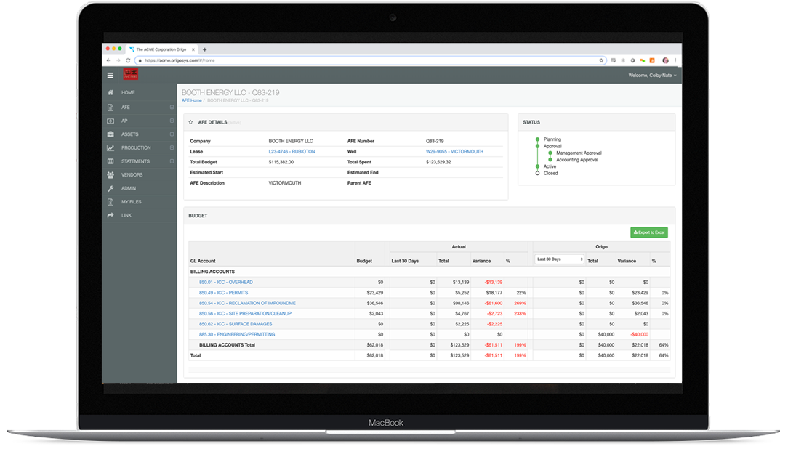Toggle the sidebar with the hamburger icon
The width and height of the screenshot is (788, 449).
pos(110,76)
